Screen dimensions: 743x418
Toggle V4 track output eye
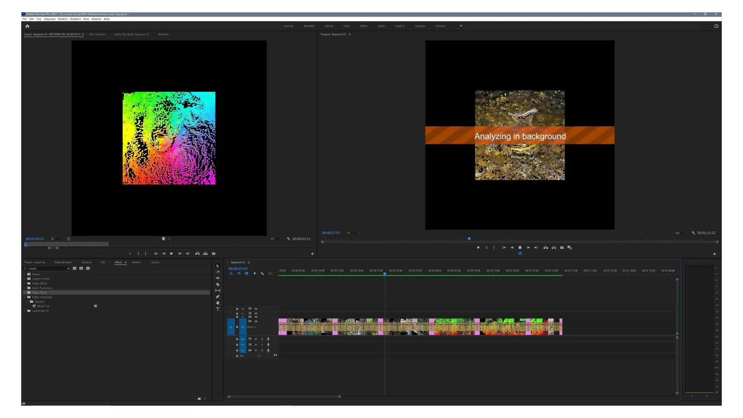point(256,309)
